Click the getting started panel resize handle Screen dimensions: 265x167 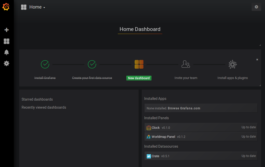click(260, 85)
